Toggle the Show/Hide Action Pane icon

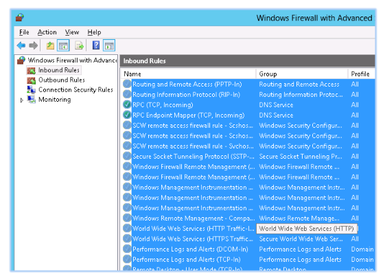pyautogui.click(x=109, y=45)
